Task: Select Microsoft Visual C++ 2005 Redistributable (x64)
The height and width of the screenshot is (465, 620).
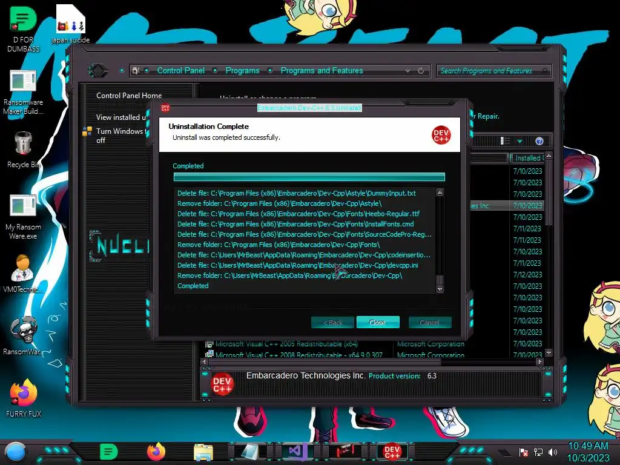Action: click(286, 344)
